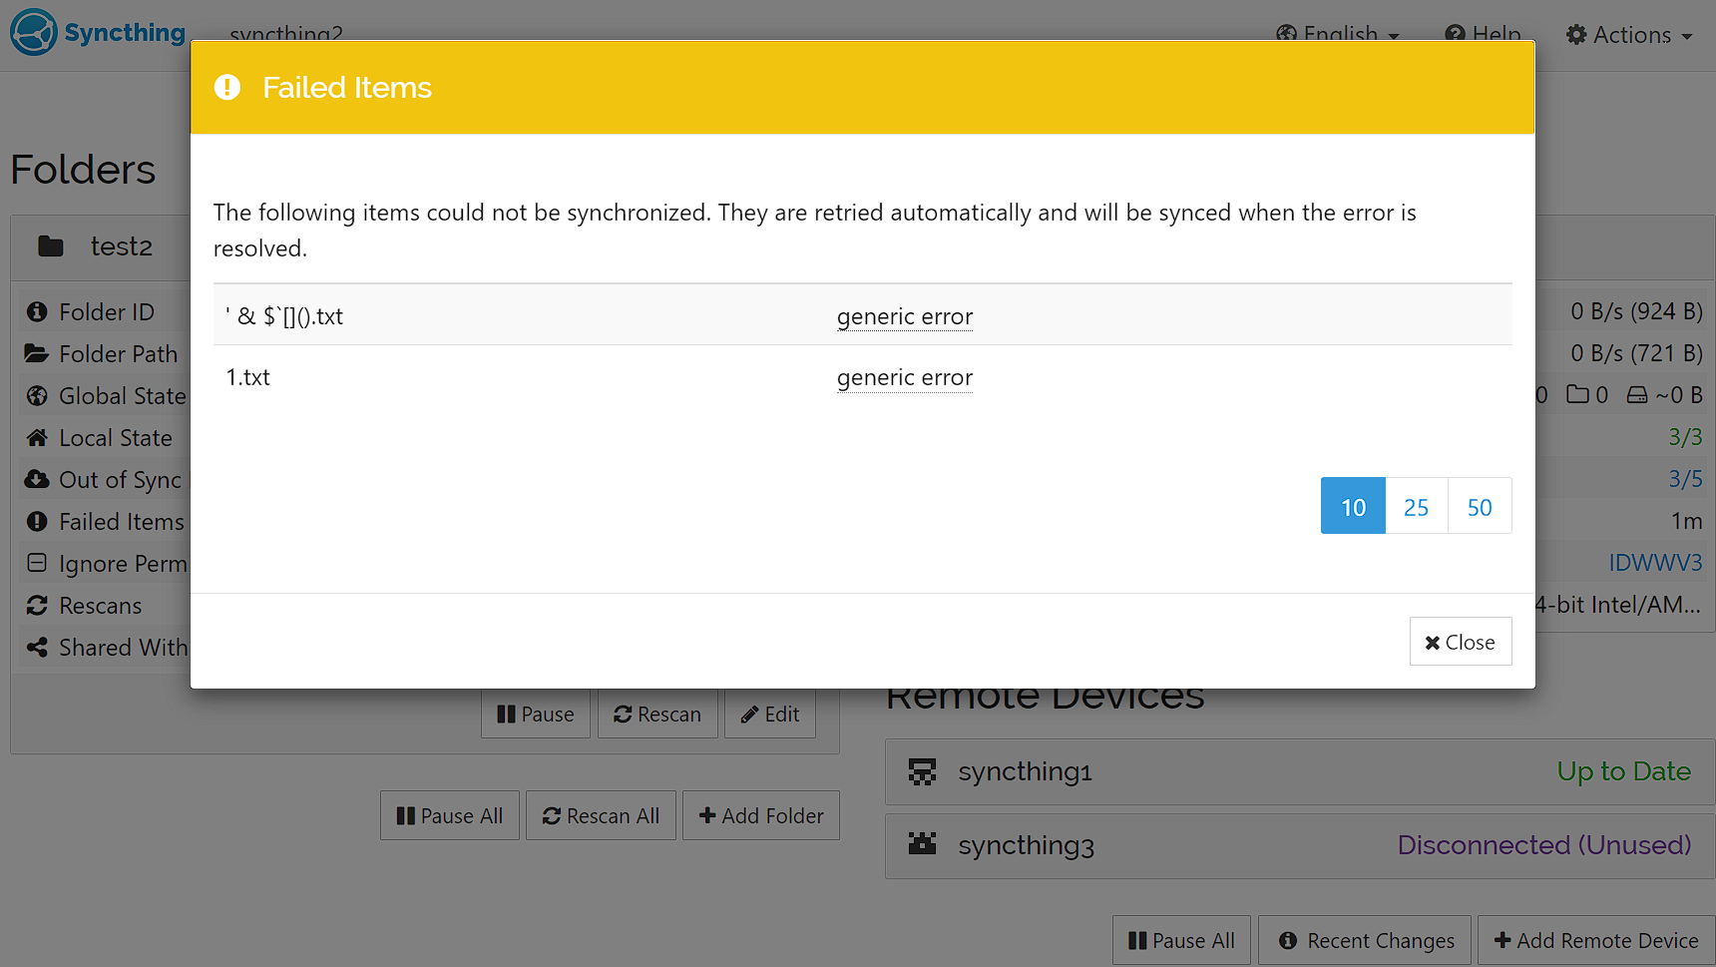Click the Folder ID info icon

point(36,311)
